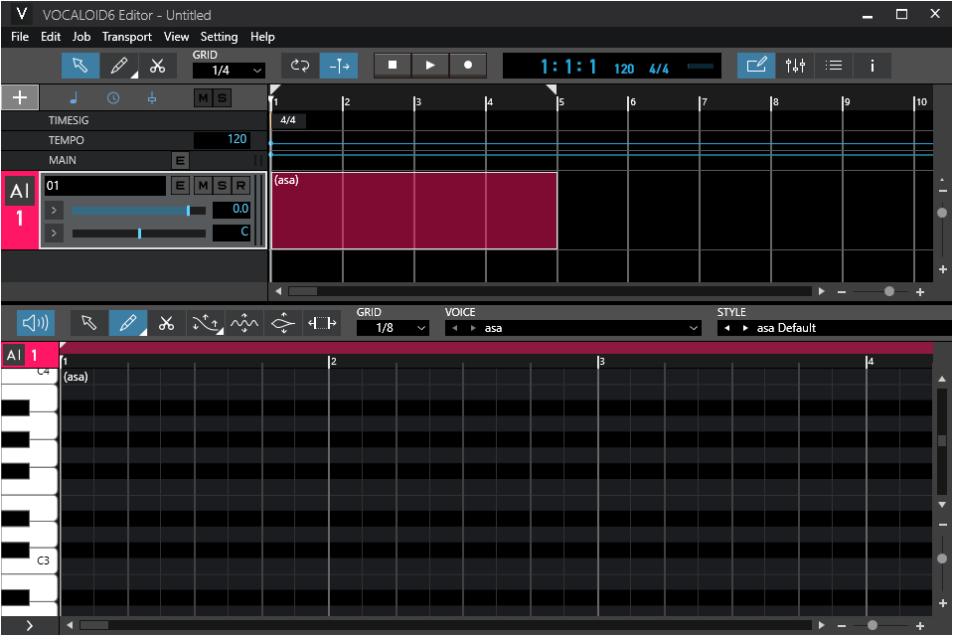
Task: Click the clock icon in track header
Action: click(113, 98)
